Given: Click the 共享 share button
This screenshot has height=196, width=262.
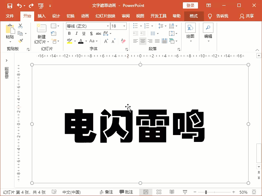Looking at the screenshot, I should tap(247, 16).
